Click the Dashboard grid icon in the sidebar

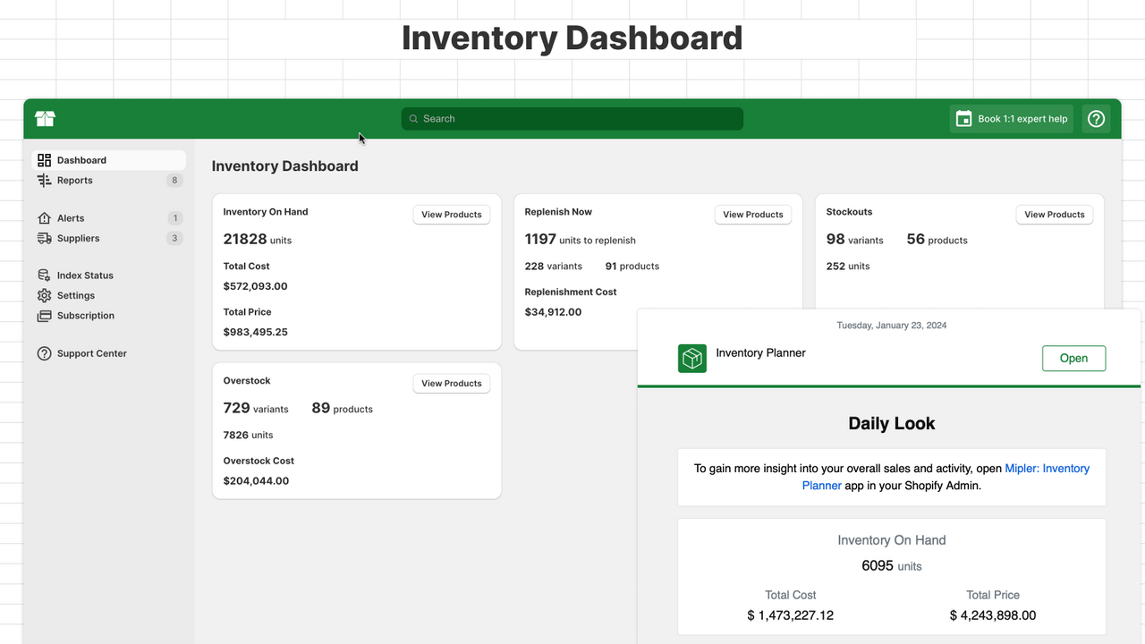point(44,160)
